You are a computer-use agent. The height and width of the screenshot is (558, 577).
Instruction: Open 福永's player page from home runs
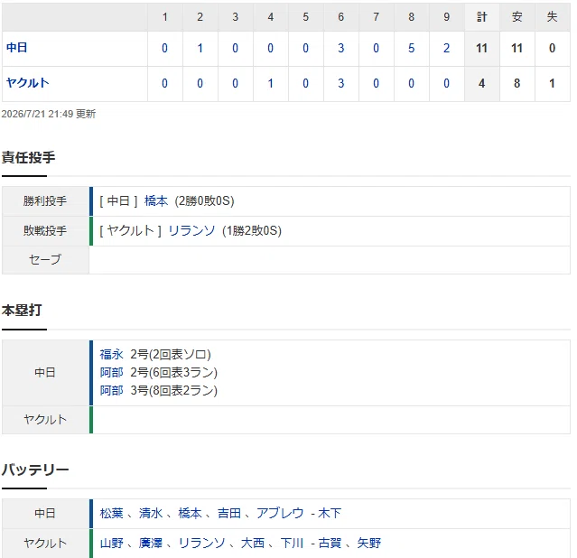[x=111, y=355]
